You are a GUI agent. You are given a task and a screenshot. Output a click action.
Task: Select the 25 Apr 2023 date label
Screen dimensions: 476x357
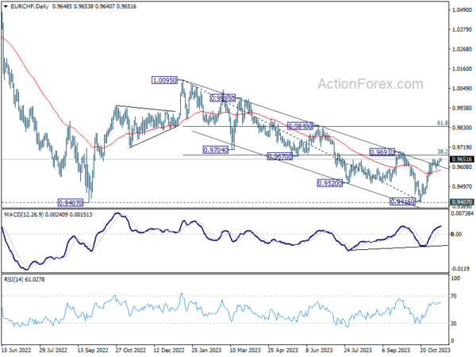point(283,350)
